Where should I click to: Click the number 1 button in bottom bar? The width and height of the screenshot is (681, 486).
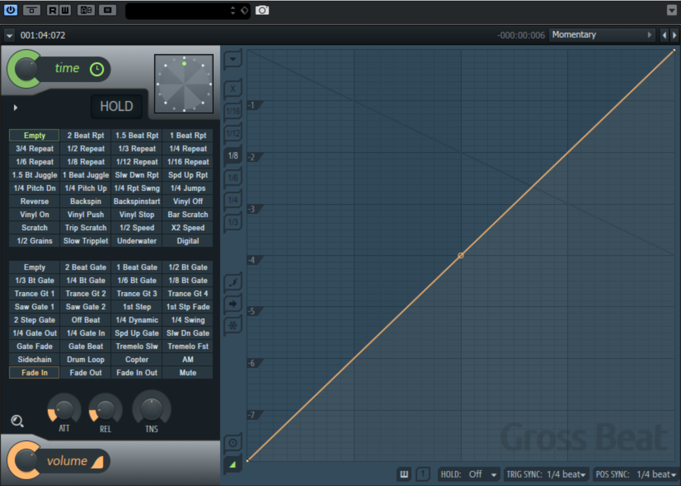click(x=422, y=474)
